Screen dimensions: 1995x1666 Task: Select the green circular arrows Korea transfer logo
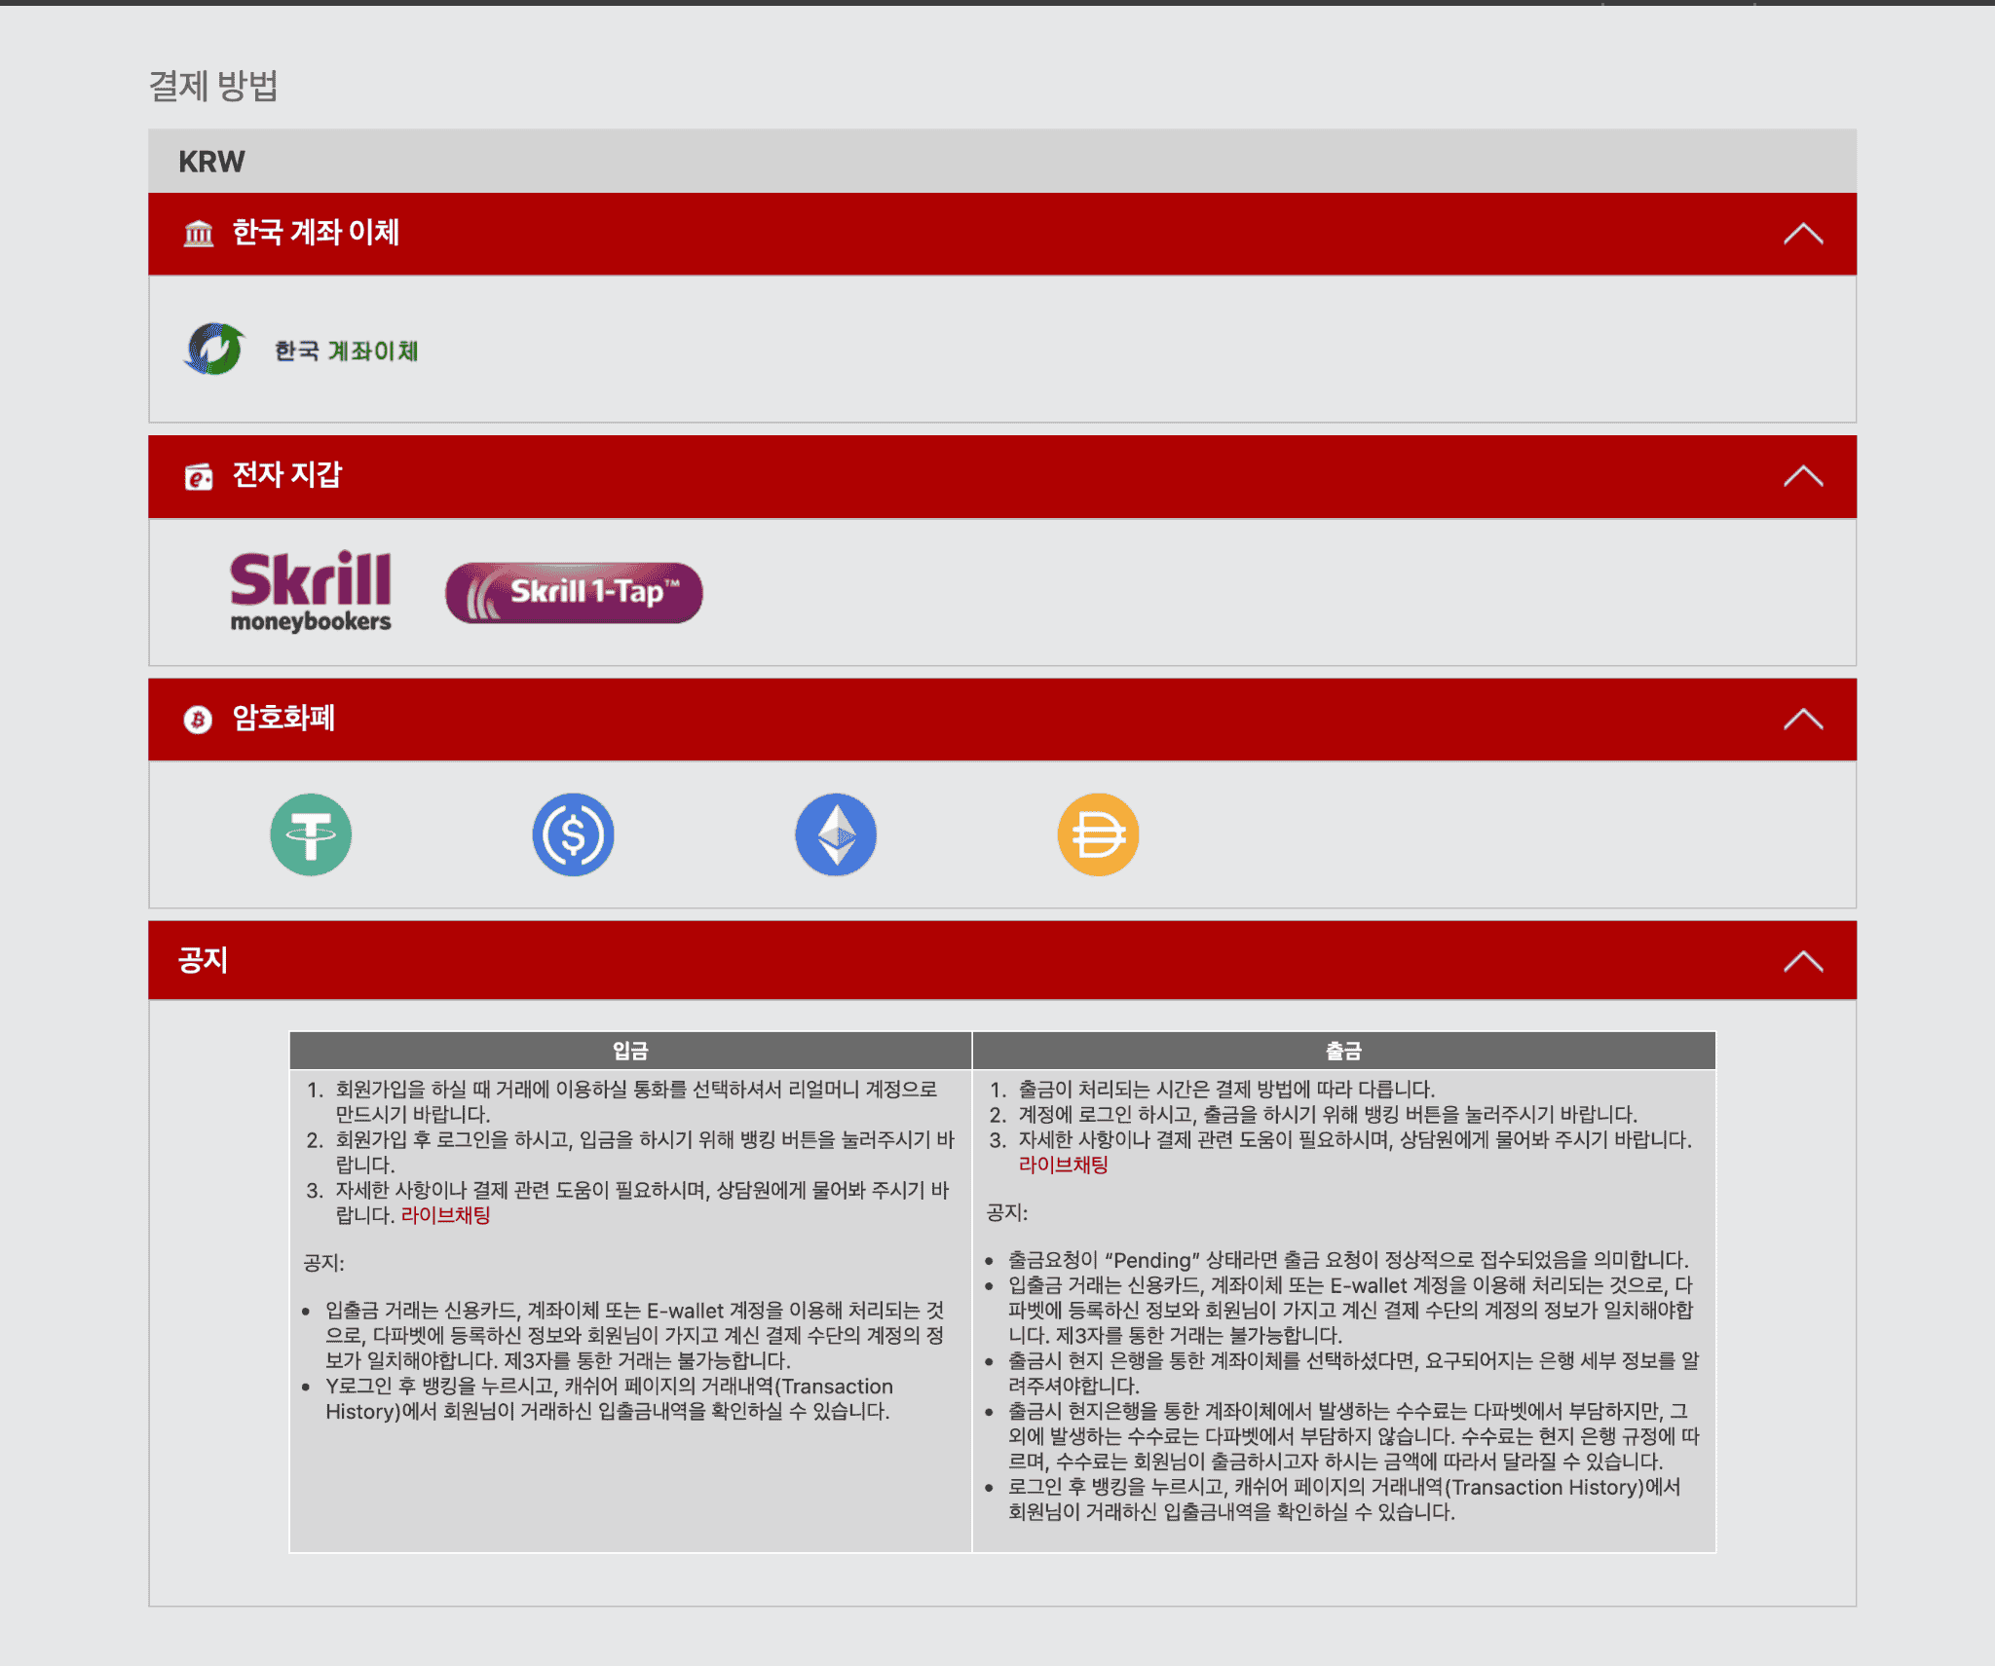pyautogui.click(x=214, y=349)
